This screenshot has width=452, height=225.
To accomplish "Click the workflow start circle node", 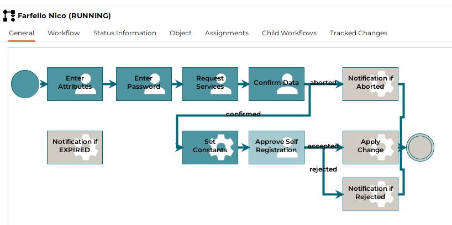I will [x=25, y=84].
